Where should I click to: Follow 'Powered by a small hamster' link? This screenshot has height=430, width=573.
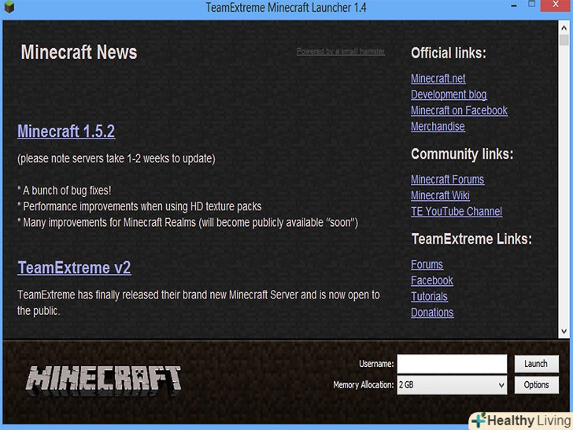[x=341, y=51]
